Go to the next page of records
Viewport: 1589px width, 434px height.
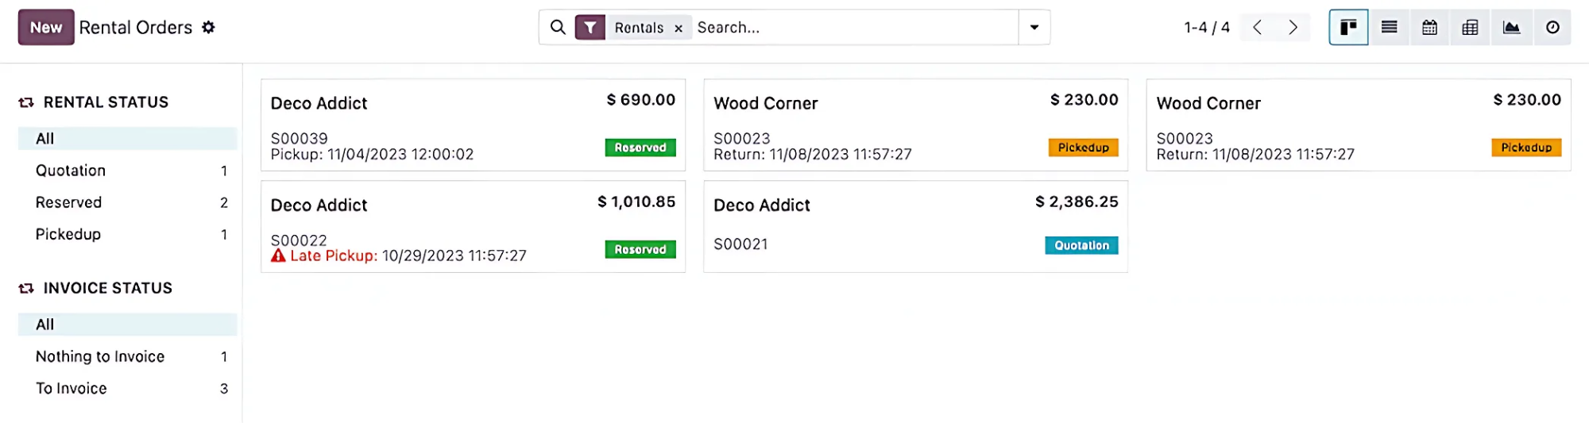click(1293, 28)
